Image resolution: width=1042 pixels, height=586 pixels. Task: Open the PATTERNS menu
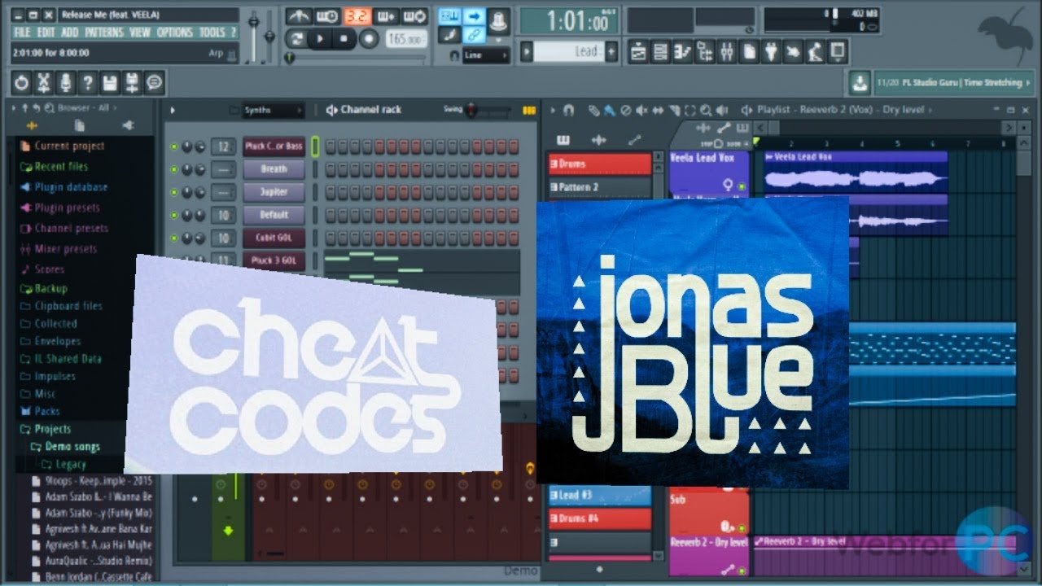tap(104, 33)
